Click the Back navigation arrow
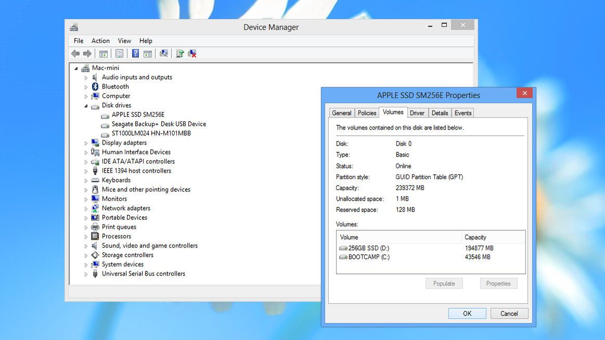Image resolution: width=605 pixels, height=340 pixels. tap(75, 54)
